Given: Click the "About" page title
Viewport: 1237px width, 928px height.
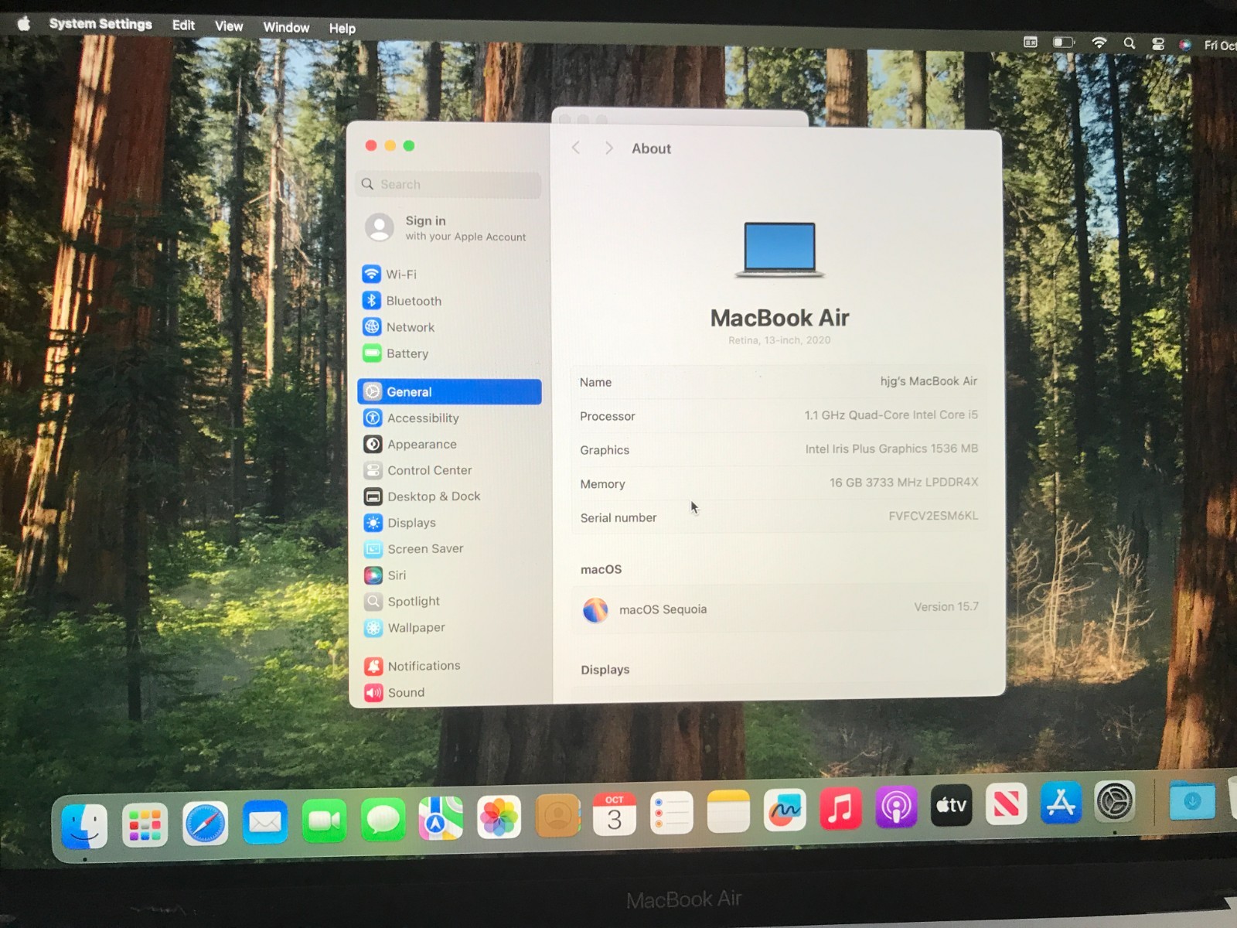Looking at the screenshot, I should click(x=651, y=148).
